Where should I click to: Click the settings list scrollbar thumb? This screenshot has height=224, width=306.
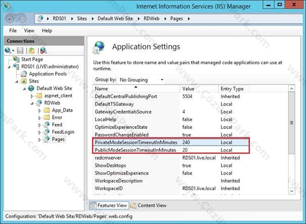[291, 123]
